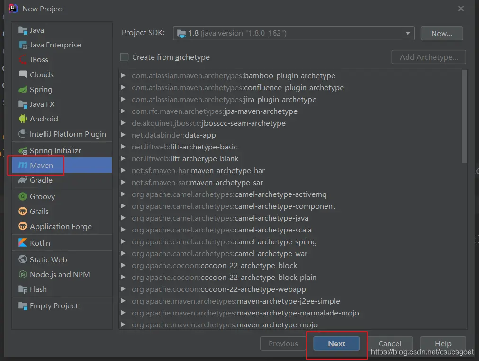Viewport: 479px width, 361px height.
Task: Select Java Enterprise project type
Action: coord(55,45)
